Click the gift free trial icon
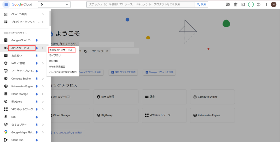Viewport: 280px width, 142px height. point(235,5)
